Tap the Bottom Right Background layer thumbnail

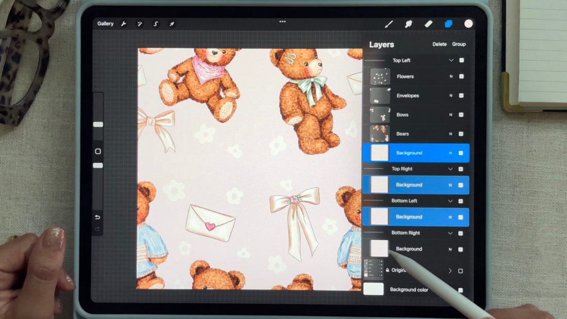tap(379, 248)
